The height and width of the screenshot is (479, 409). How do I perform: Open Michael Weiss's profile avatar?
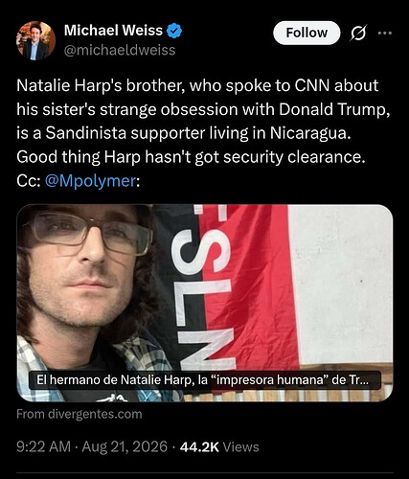(x=35, y=40)
